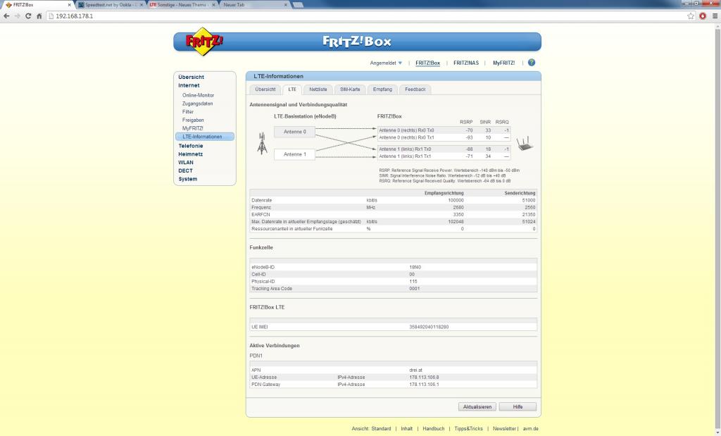Go to browser home page icon

point(39,16)
